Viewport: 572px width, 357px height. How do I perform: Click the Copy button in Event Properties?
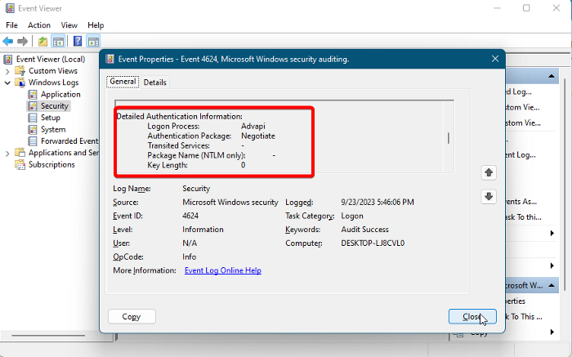coord(132,316)
